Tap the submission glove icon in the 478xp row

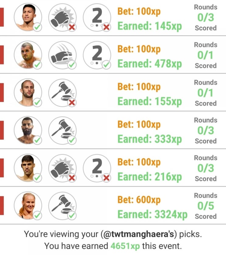pyautogui.click(x=62, y=55)
